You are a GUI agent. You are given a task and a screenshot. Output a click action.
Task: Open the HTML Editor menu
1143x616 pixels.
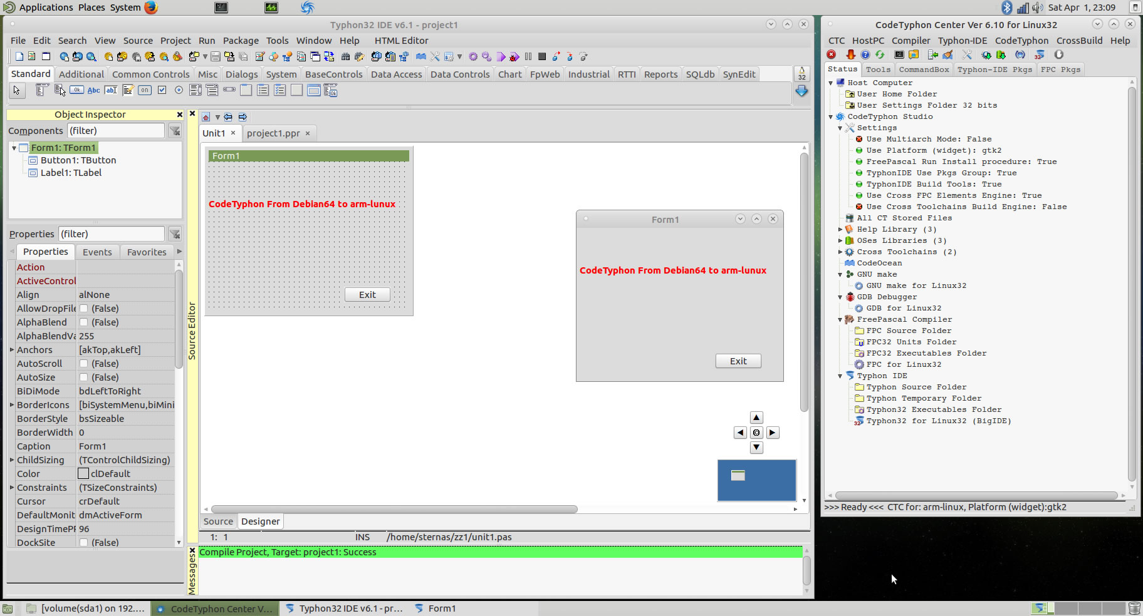(x=401, y=41)
